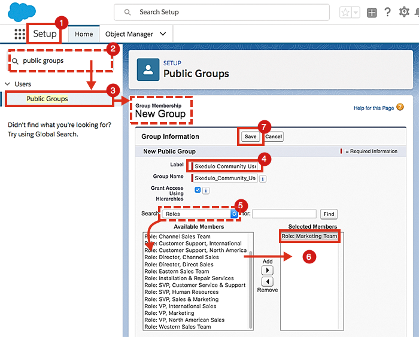Collapse the Users section in sidebar

point(7,84)
